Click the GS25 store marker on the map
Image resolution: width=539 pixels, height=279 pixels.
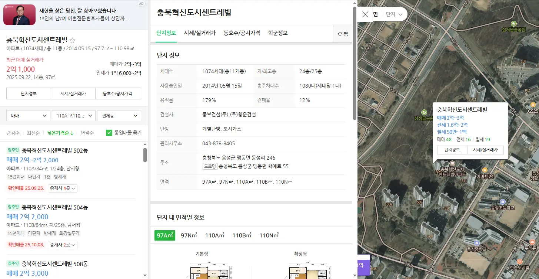(x=532, y=105)
